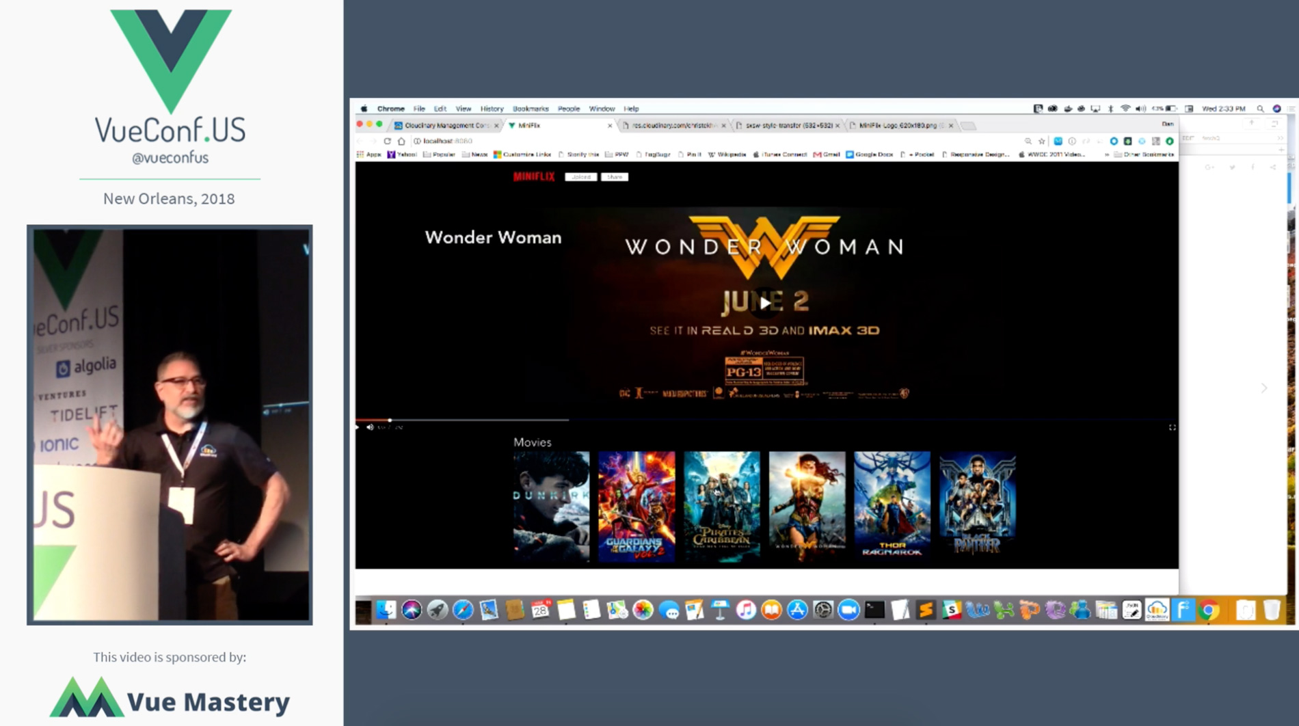
Task: Open Maps app in the Dock
Action: [617, 610]
